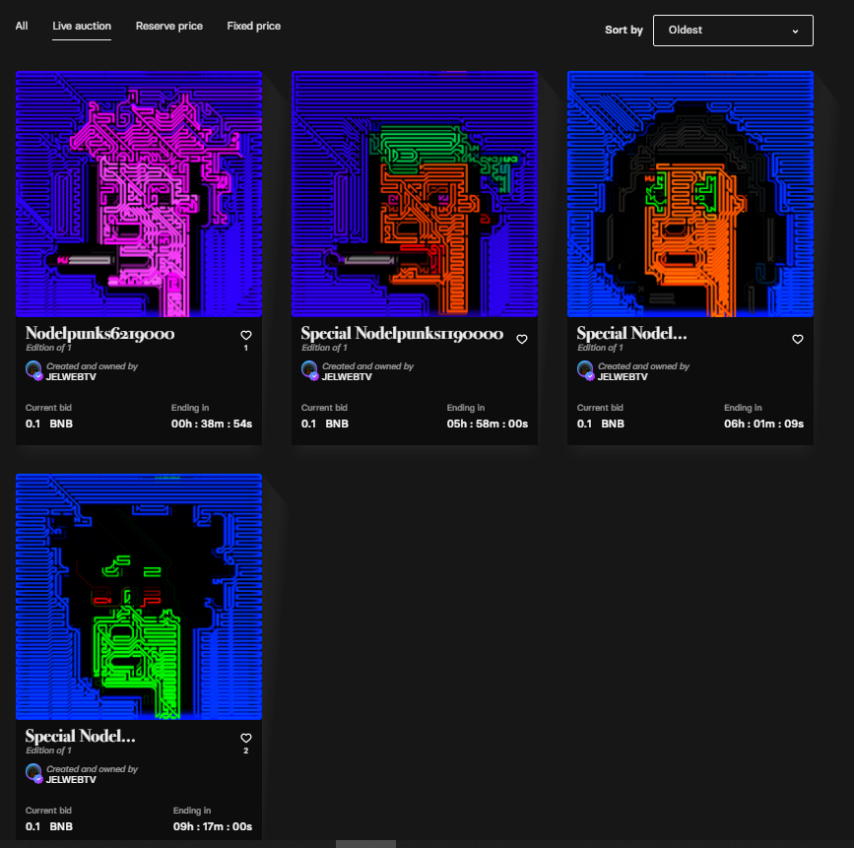
Task: Click the 'Sort by' label
Action: coord(624,30)
